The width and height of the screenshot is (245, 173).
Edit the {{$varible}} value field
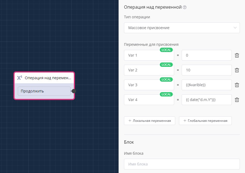coord(206,85)
